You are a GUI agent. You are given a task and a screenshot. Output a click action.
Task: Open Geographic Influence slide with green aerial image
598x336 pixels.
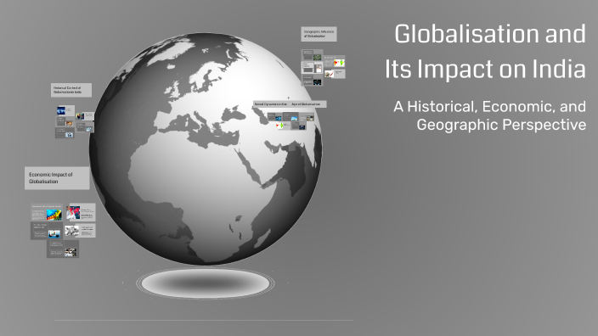[312, 55]
